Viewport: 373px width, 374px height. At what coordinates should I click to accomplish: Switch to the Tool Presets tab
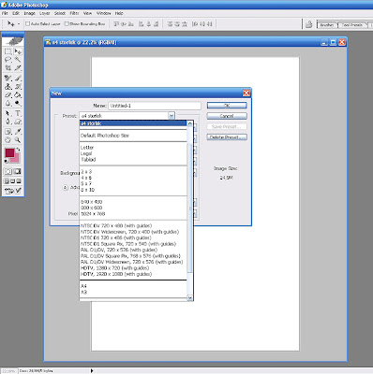coord(352,25)
